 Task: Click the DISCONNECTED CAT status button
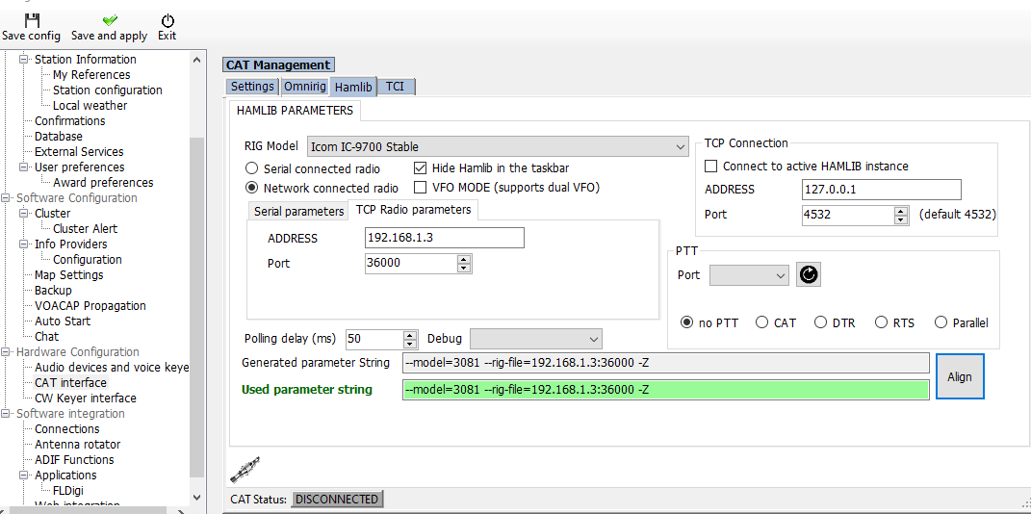337,500
